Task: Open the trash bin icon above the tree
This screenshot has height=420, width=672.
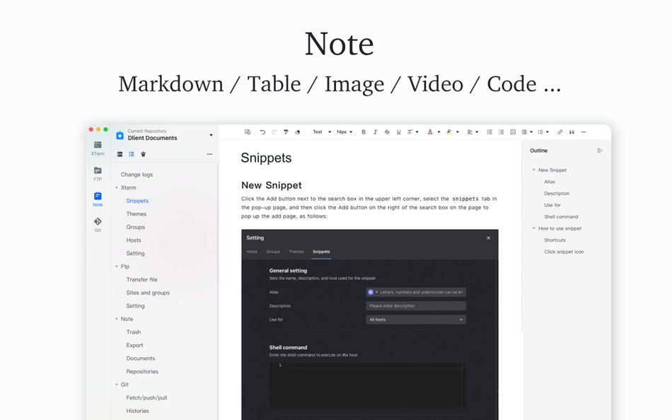Action: pyautogui.click(x=143, y=154)
